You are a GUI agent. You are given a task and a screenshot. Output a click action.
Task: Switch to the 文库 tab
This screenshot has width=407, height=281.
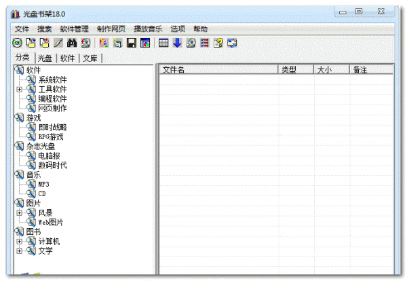coord(90,58)
